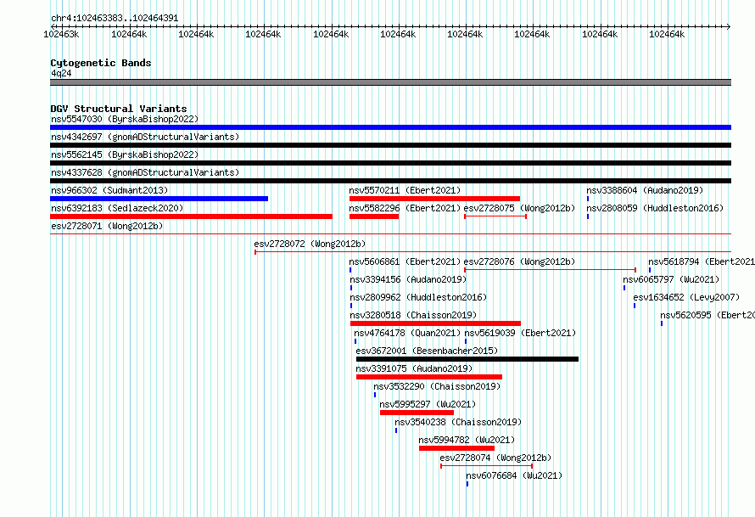Viewport: 755px width, 517px height.
Task: Click the nsv2808059 small blue marker
Action: pos(588,216)
